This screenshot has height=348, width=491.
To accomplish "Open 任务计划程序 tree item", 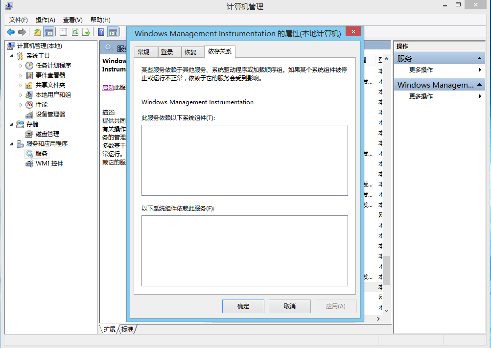I will pos(53,66).
